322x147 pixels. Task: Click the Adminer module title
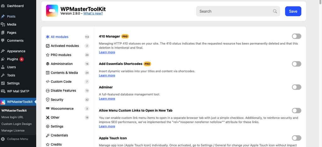[x=106, y=87]
